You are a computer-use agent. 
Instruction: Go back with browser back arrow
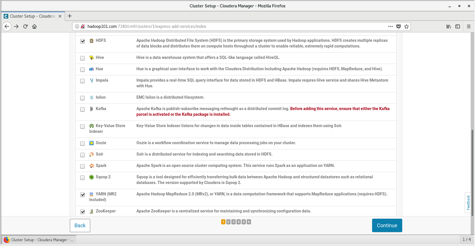coord(7,26)
